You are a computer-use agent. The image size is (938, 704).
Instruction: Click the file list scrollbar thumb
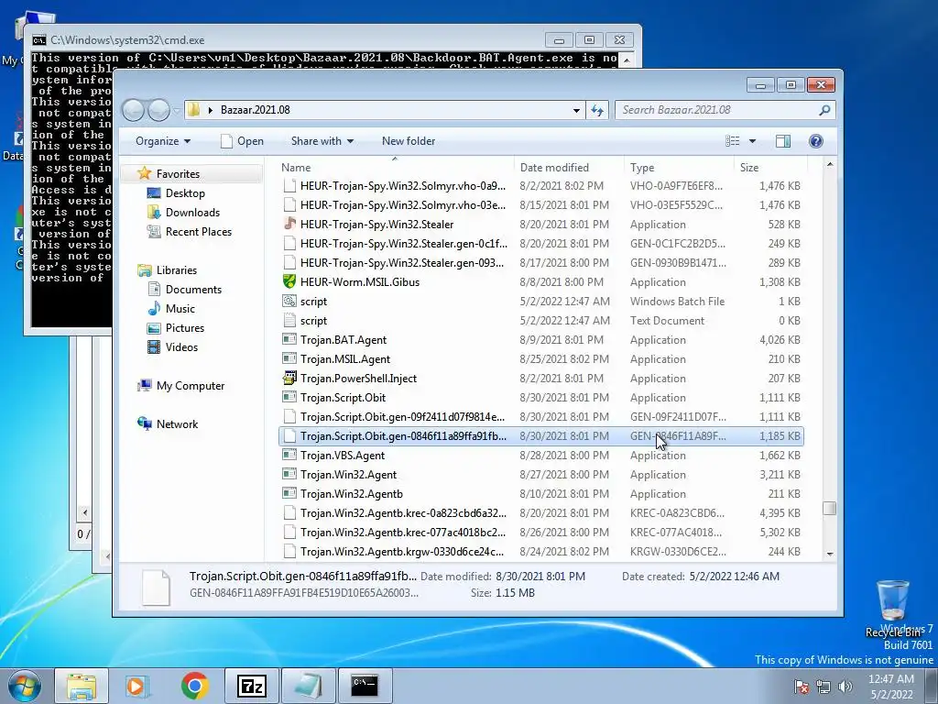[829, 508]
